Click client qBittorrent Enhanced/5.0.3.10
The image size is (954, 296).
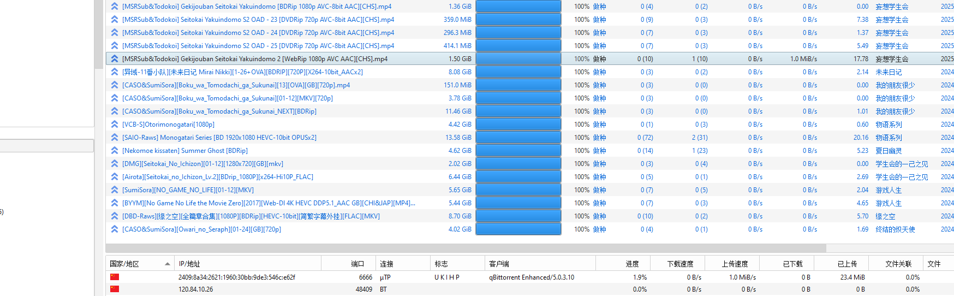point(532,277)
